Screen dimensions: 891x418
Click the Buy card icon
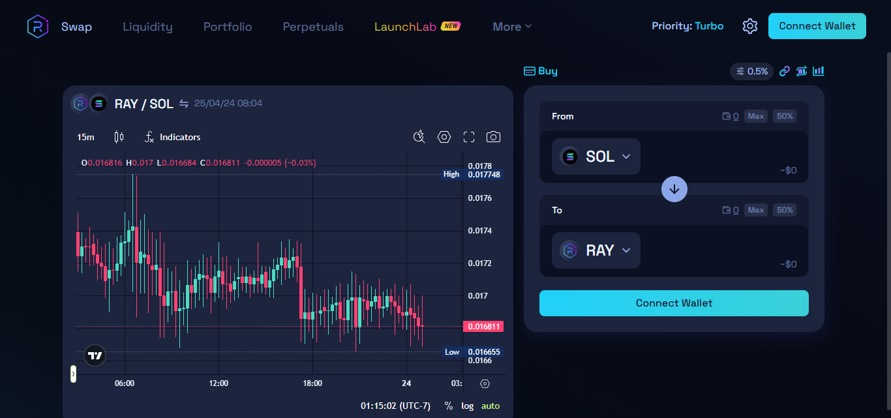point(530,71)
